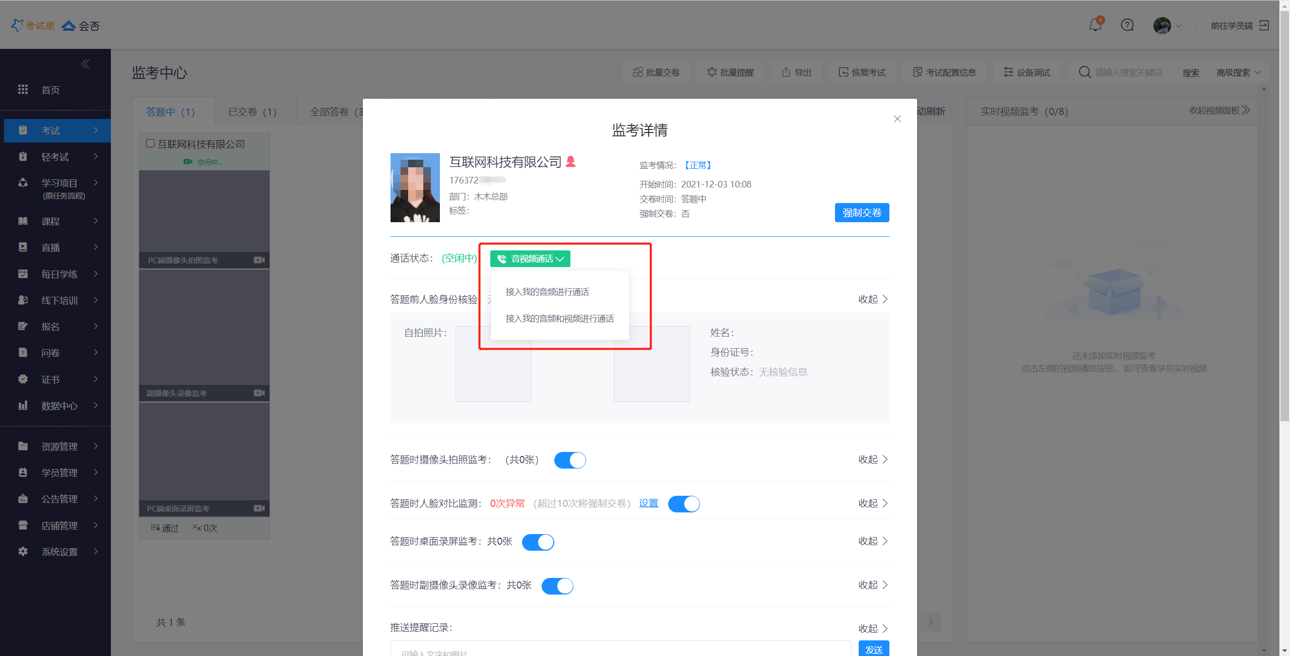Disable 答题时桌面录屏监考 switch
The height and width of the screenshot is (656, 1290).
pos(538,542)
